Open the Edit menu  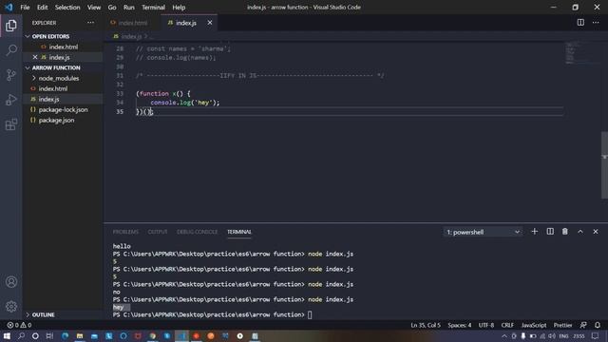click(x=42, y=7)
